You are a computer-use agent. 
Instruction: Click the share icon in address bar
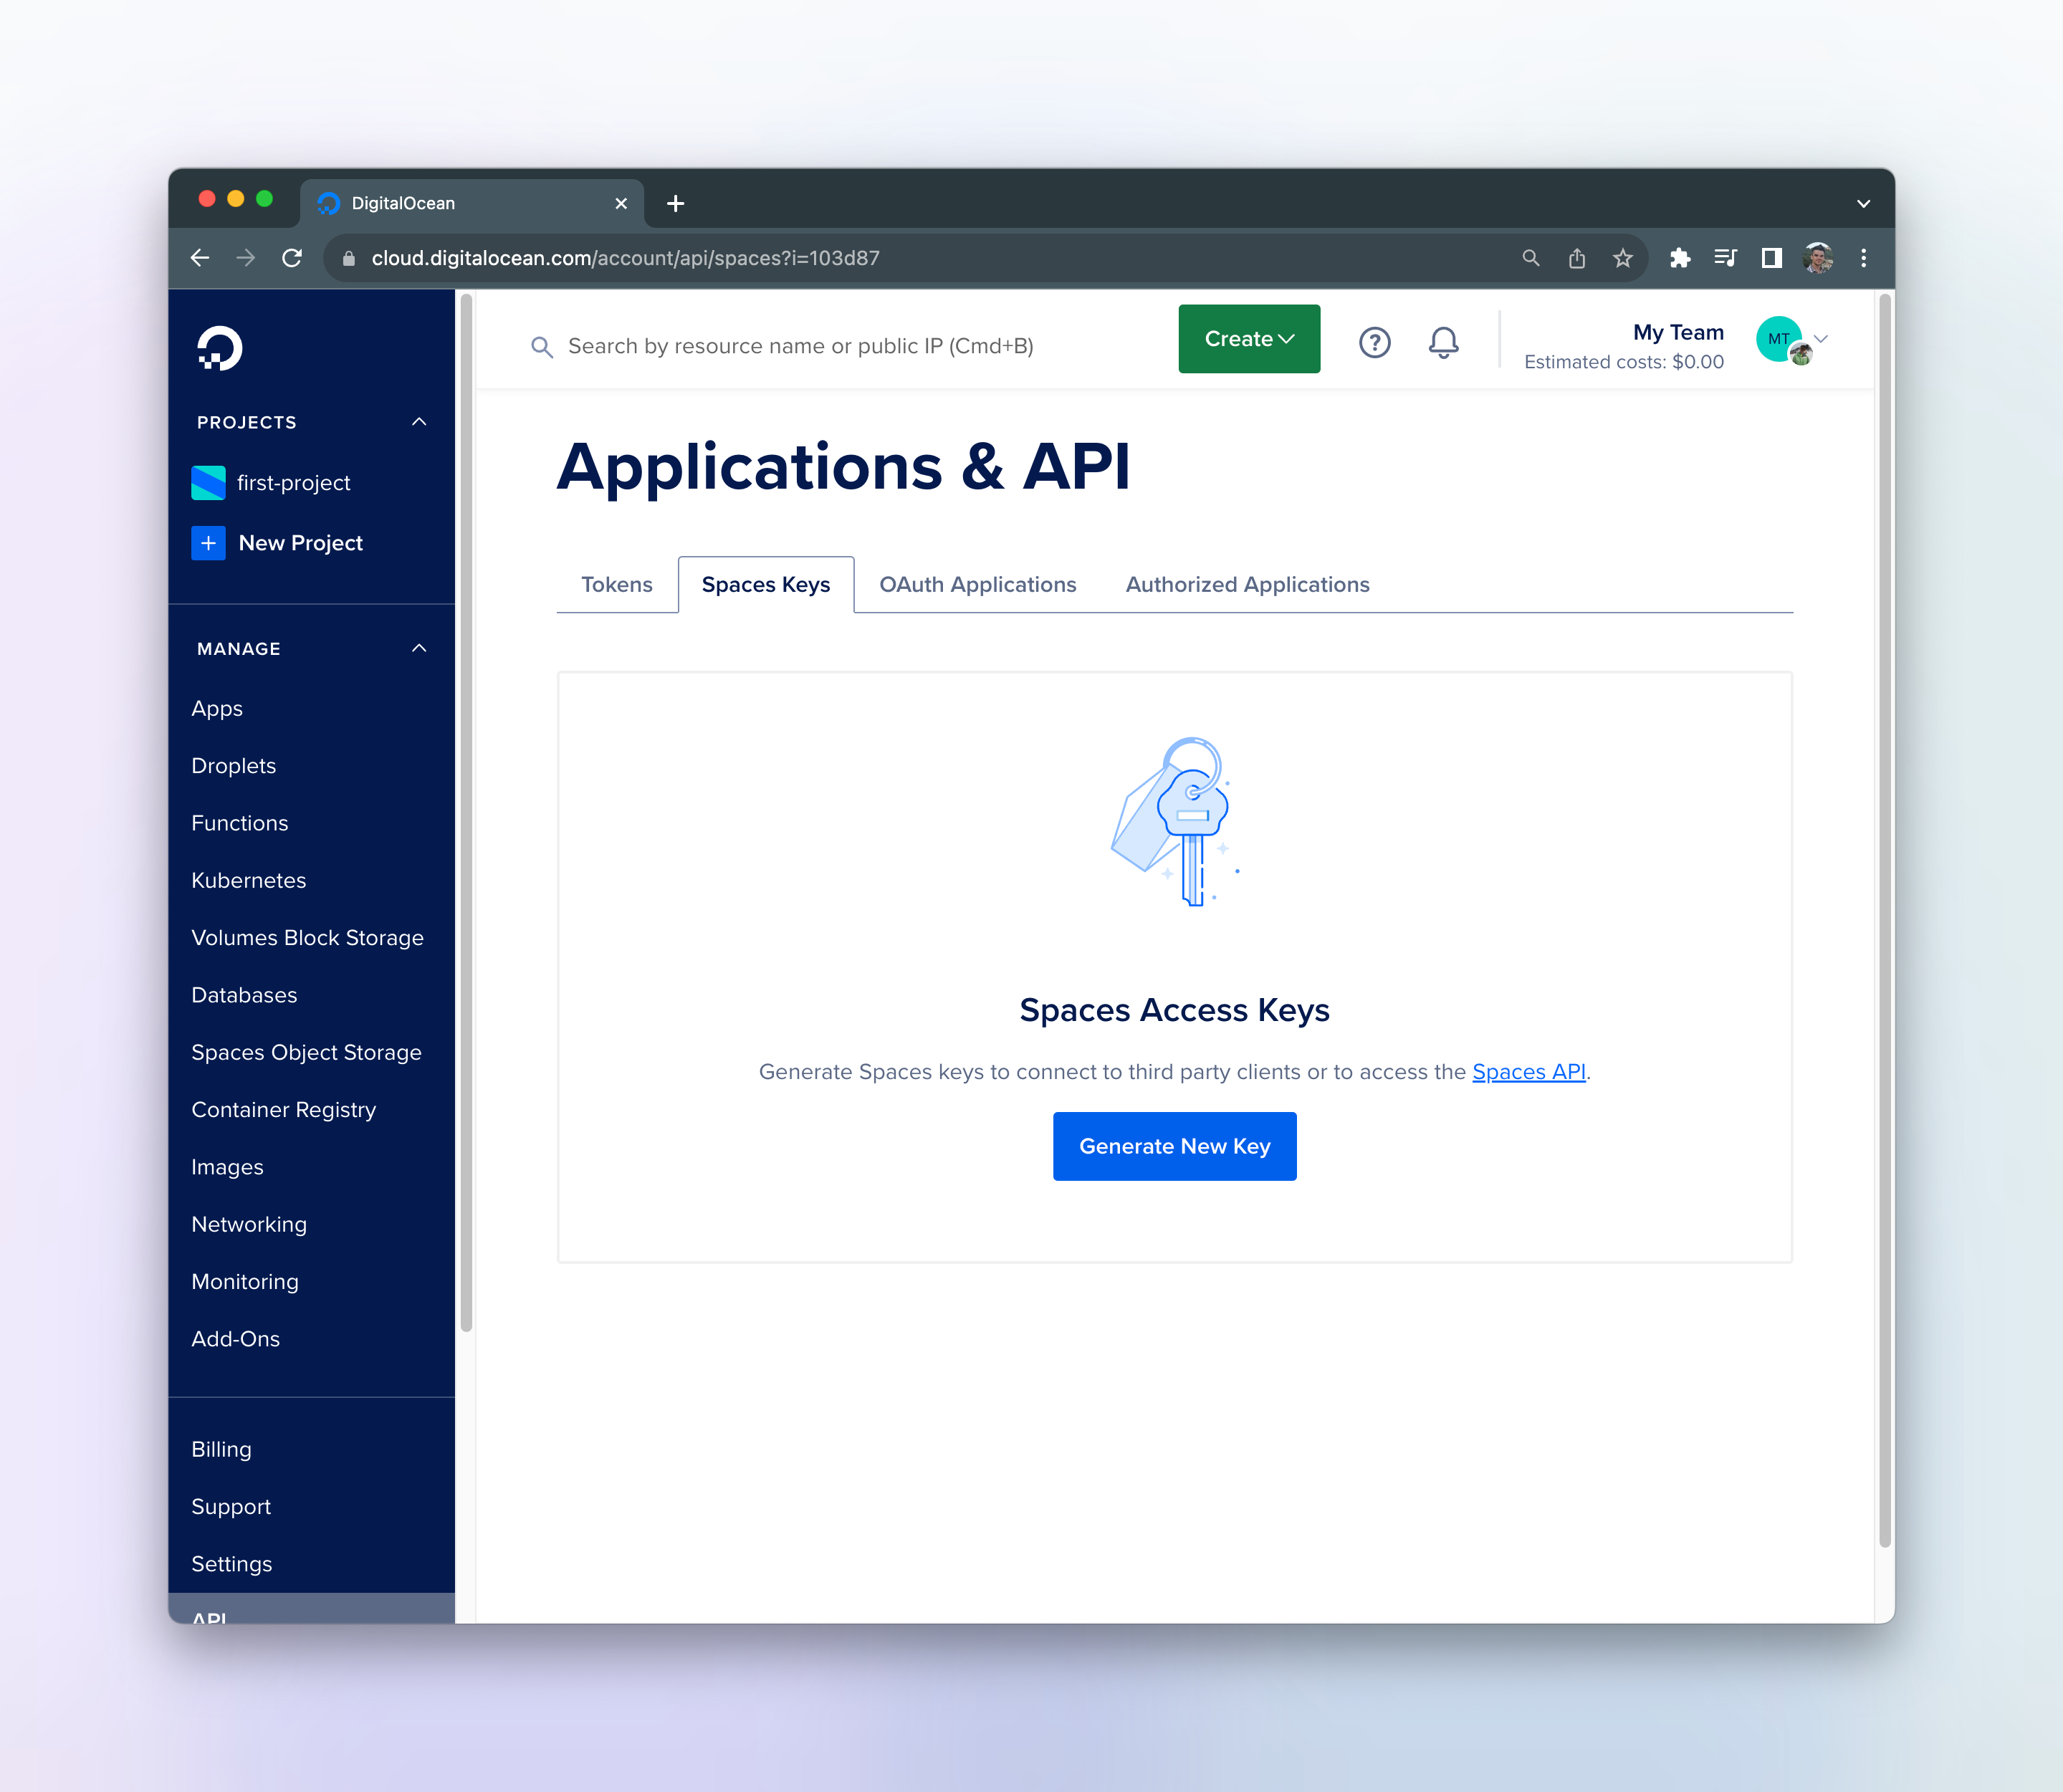1576,258
